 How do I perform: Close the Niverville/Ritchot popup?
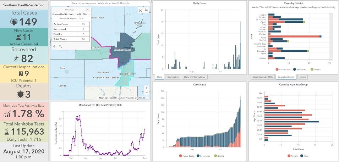[88, 10]
